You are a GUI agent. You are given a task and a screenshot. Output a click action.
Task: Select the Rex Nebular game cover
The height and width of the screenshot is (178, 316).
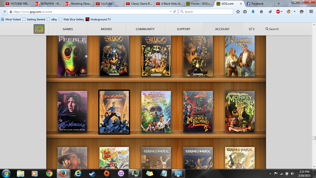pos(72,112)
